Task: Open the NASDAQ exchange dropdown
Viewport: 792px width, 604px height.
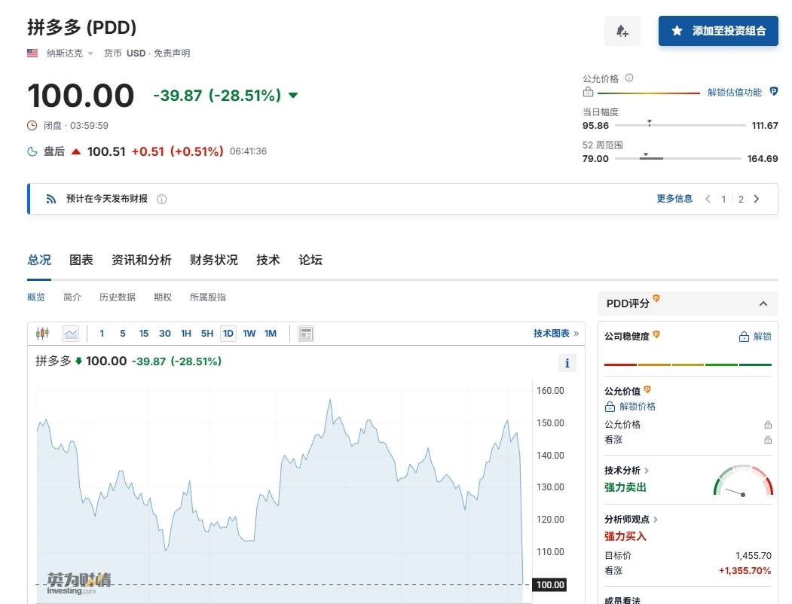Action: [69, 53]
